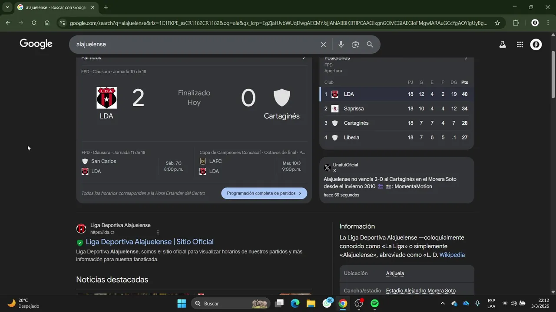This screenshot has height=312, width=556.
Task: Close the alajuelense Google tab
Action: click(93, 7)
